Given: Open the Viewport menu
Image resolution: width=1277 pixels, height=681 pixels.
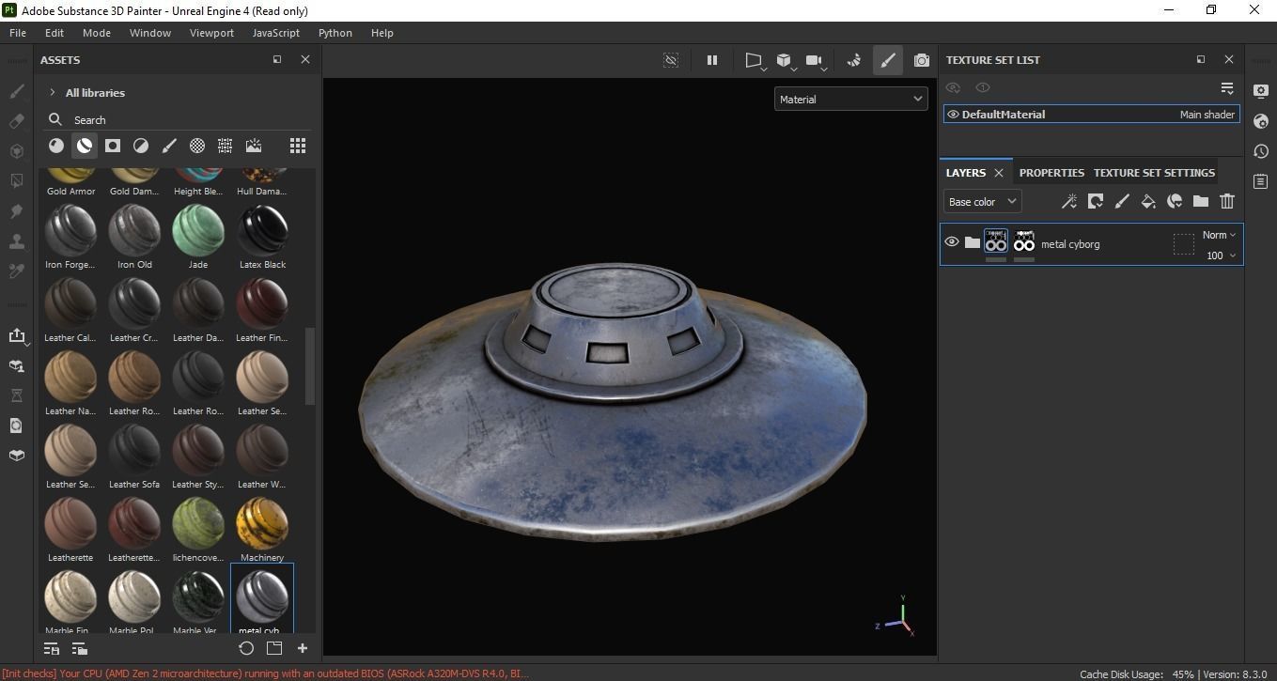Looking at the screenshot, I should coord(211,32).
